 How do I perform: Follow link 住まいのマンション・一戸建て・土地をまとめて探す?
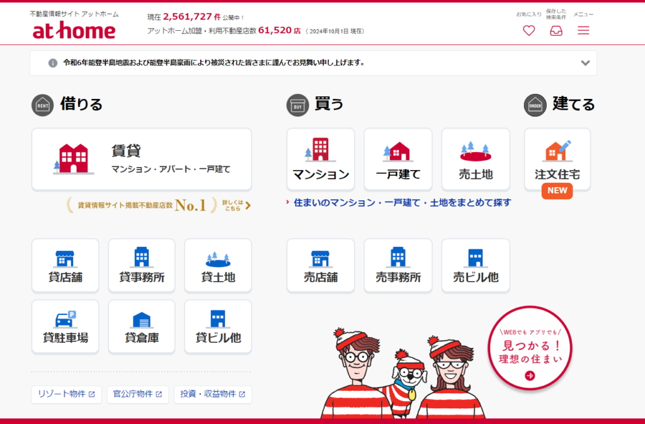click(402, 203)
